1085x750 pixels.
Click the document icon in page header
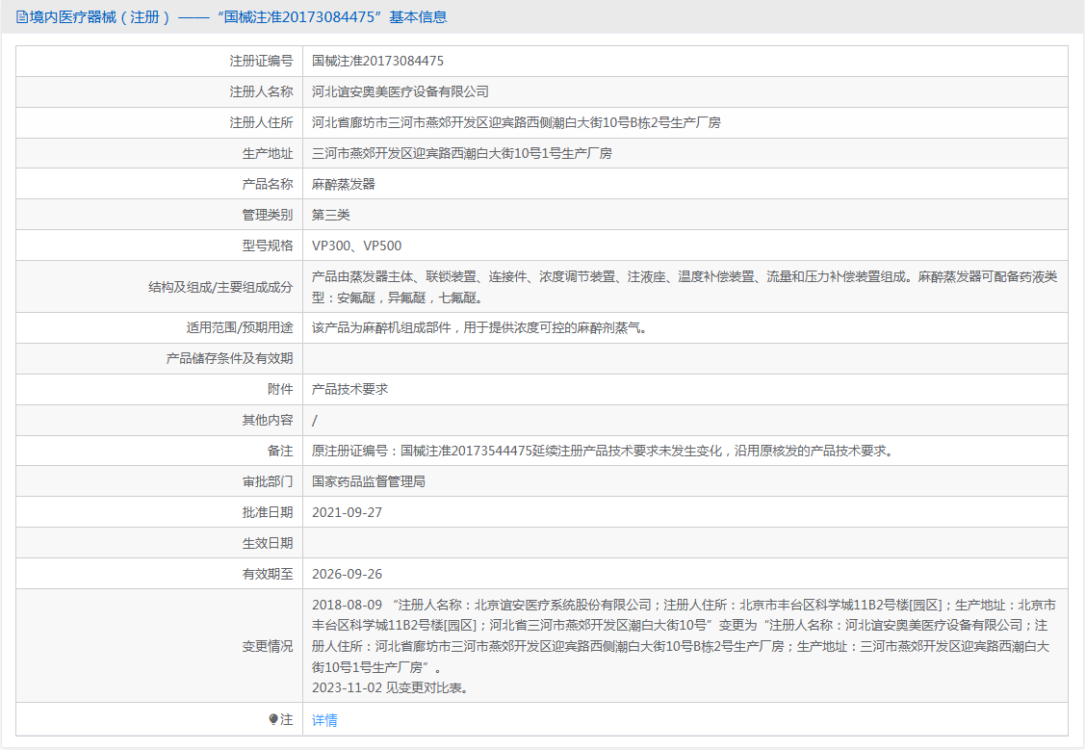click(22, 17)
